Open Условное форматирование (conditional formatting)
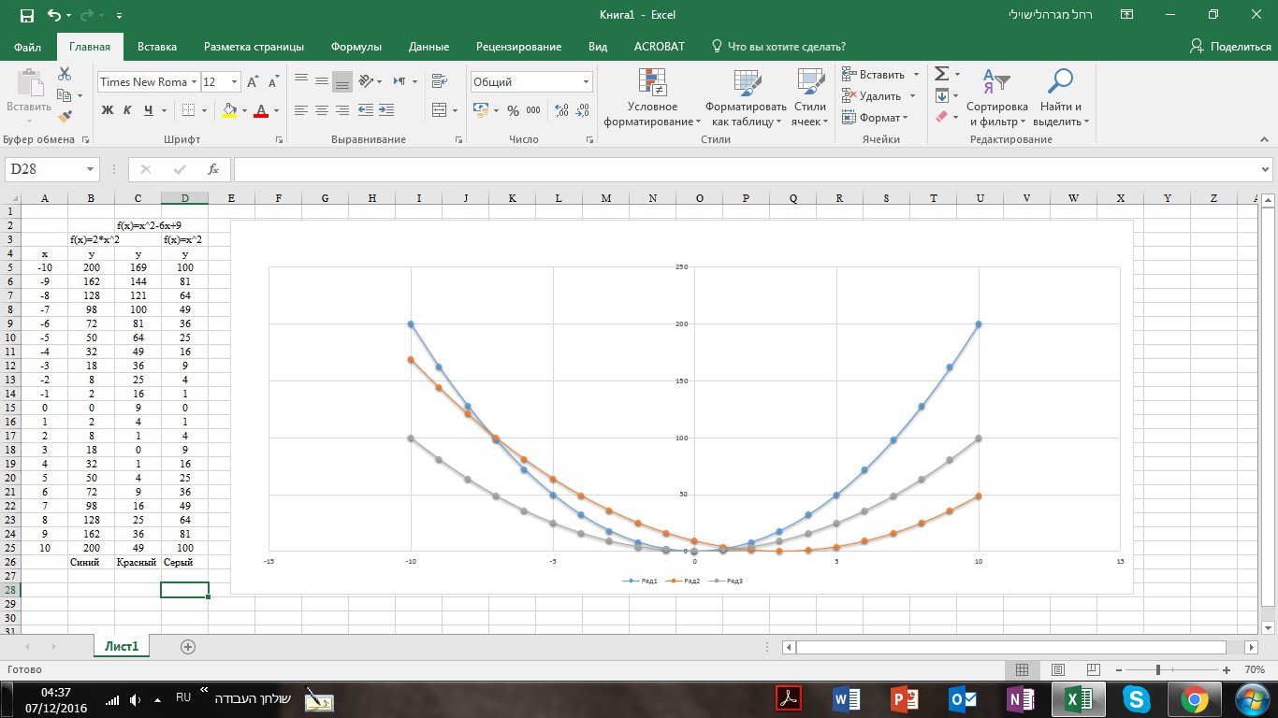The image size is (1278, 718). pyautogui.click(x=652, y=98)
